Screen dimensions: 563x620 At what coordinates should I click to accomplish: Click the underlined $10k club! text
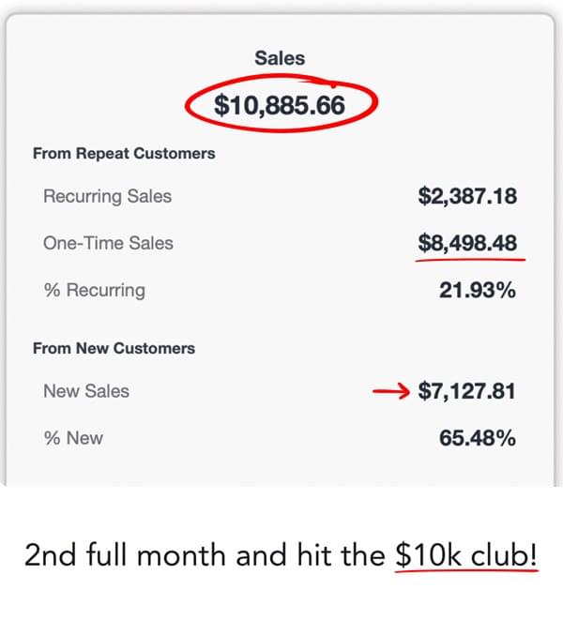(x=466, y=555)
